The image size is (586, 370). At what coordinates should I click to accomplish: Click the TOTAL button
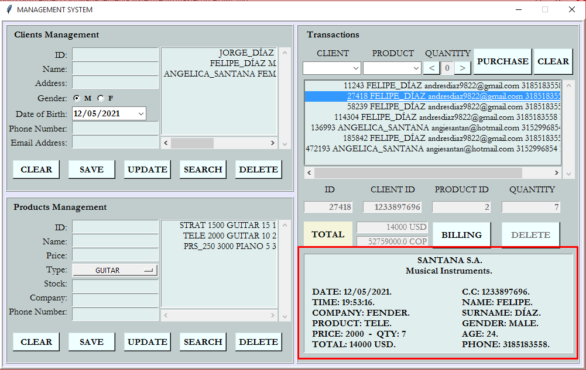(328, 234)
